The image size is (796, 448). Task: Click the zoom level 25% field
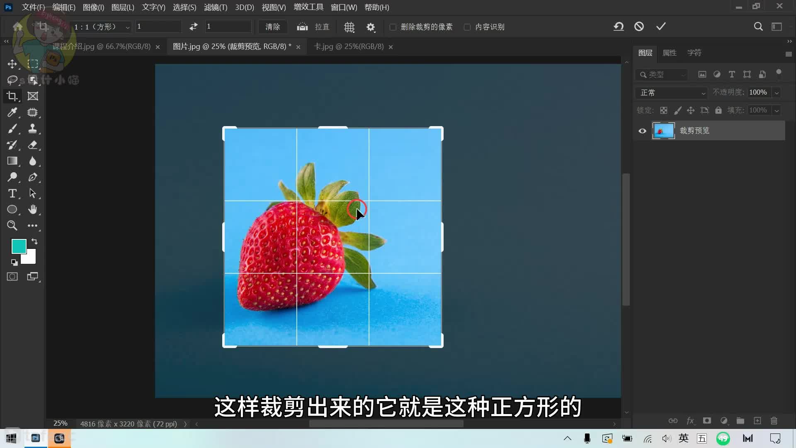pyautogui.click(x=60, y=424)
